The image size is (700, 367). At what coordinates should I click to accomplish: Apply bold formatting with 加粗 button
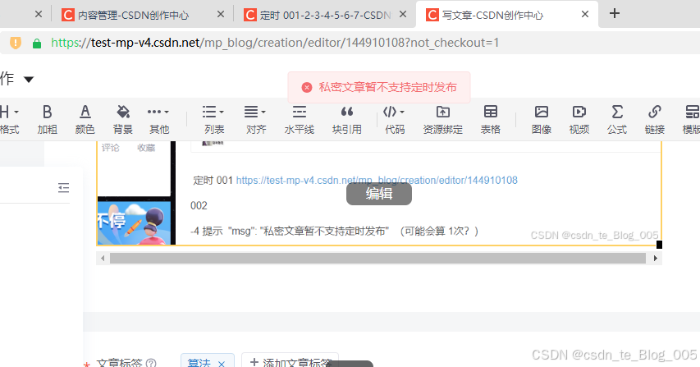click(x=48, y=119)
